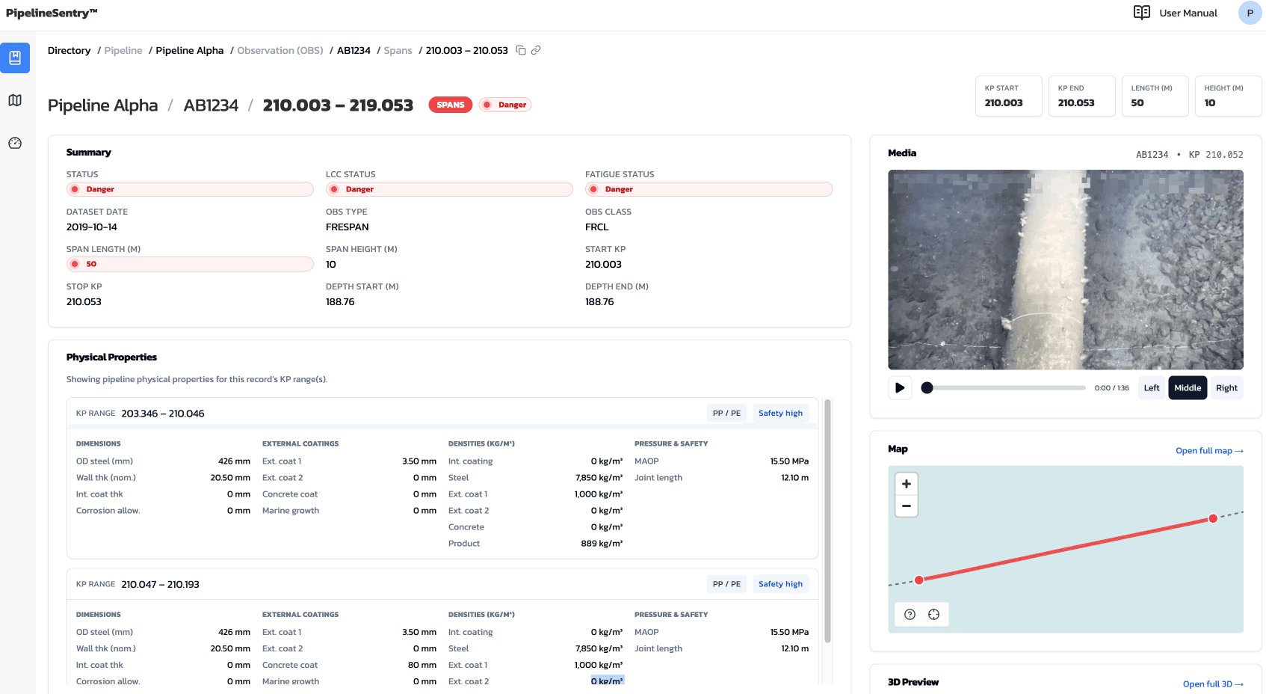Open the Spans breadcrumb item
Viewport: 1266px width, 694px height.
point(398,50)
